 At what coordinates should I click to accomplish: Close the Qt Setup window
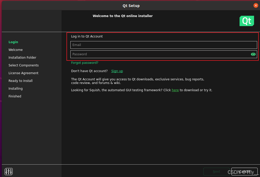(256, 5)
